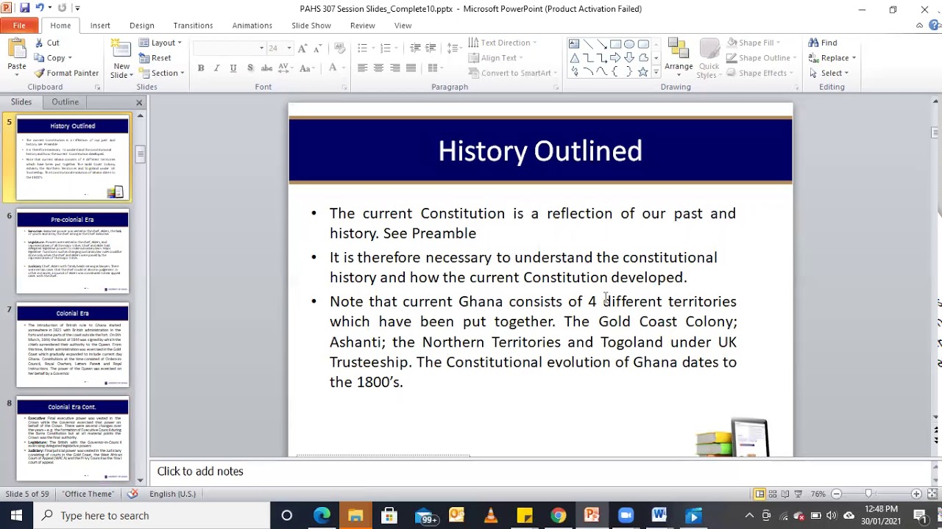Switch to Slide Sorter view

click(x=772, y=494)
